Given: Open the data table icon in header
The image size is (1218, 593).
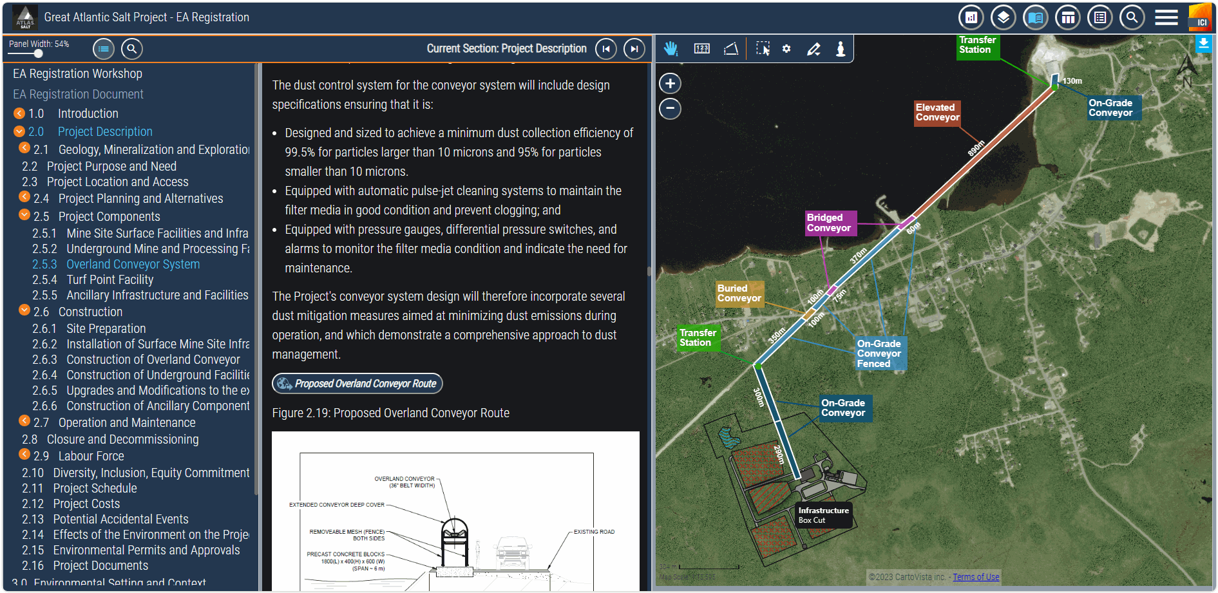Looking at the screenshot, I should pos(1067,17).
